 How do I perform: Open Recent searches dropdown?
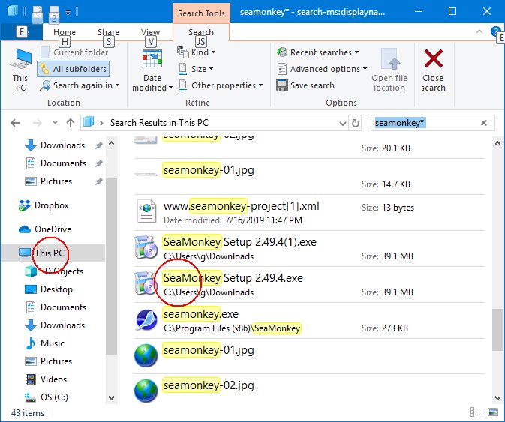[x=318, y=52]
